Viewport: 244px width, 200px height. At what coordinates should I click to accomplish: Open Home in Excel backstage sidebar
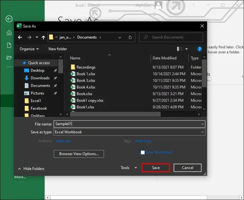coord(9,33)
